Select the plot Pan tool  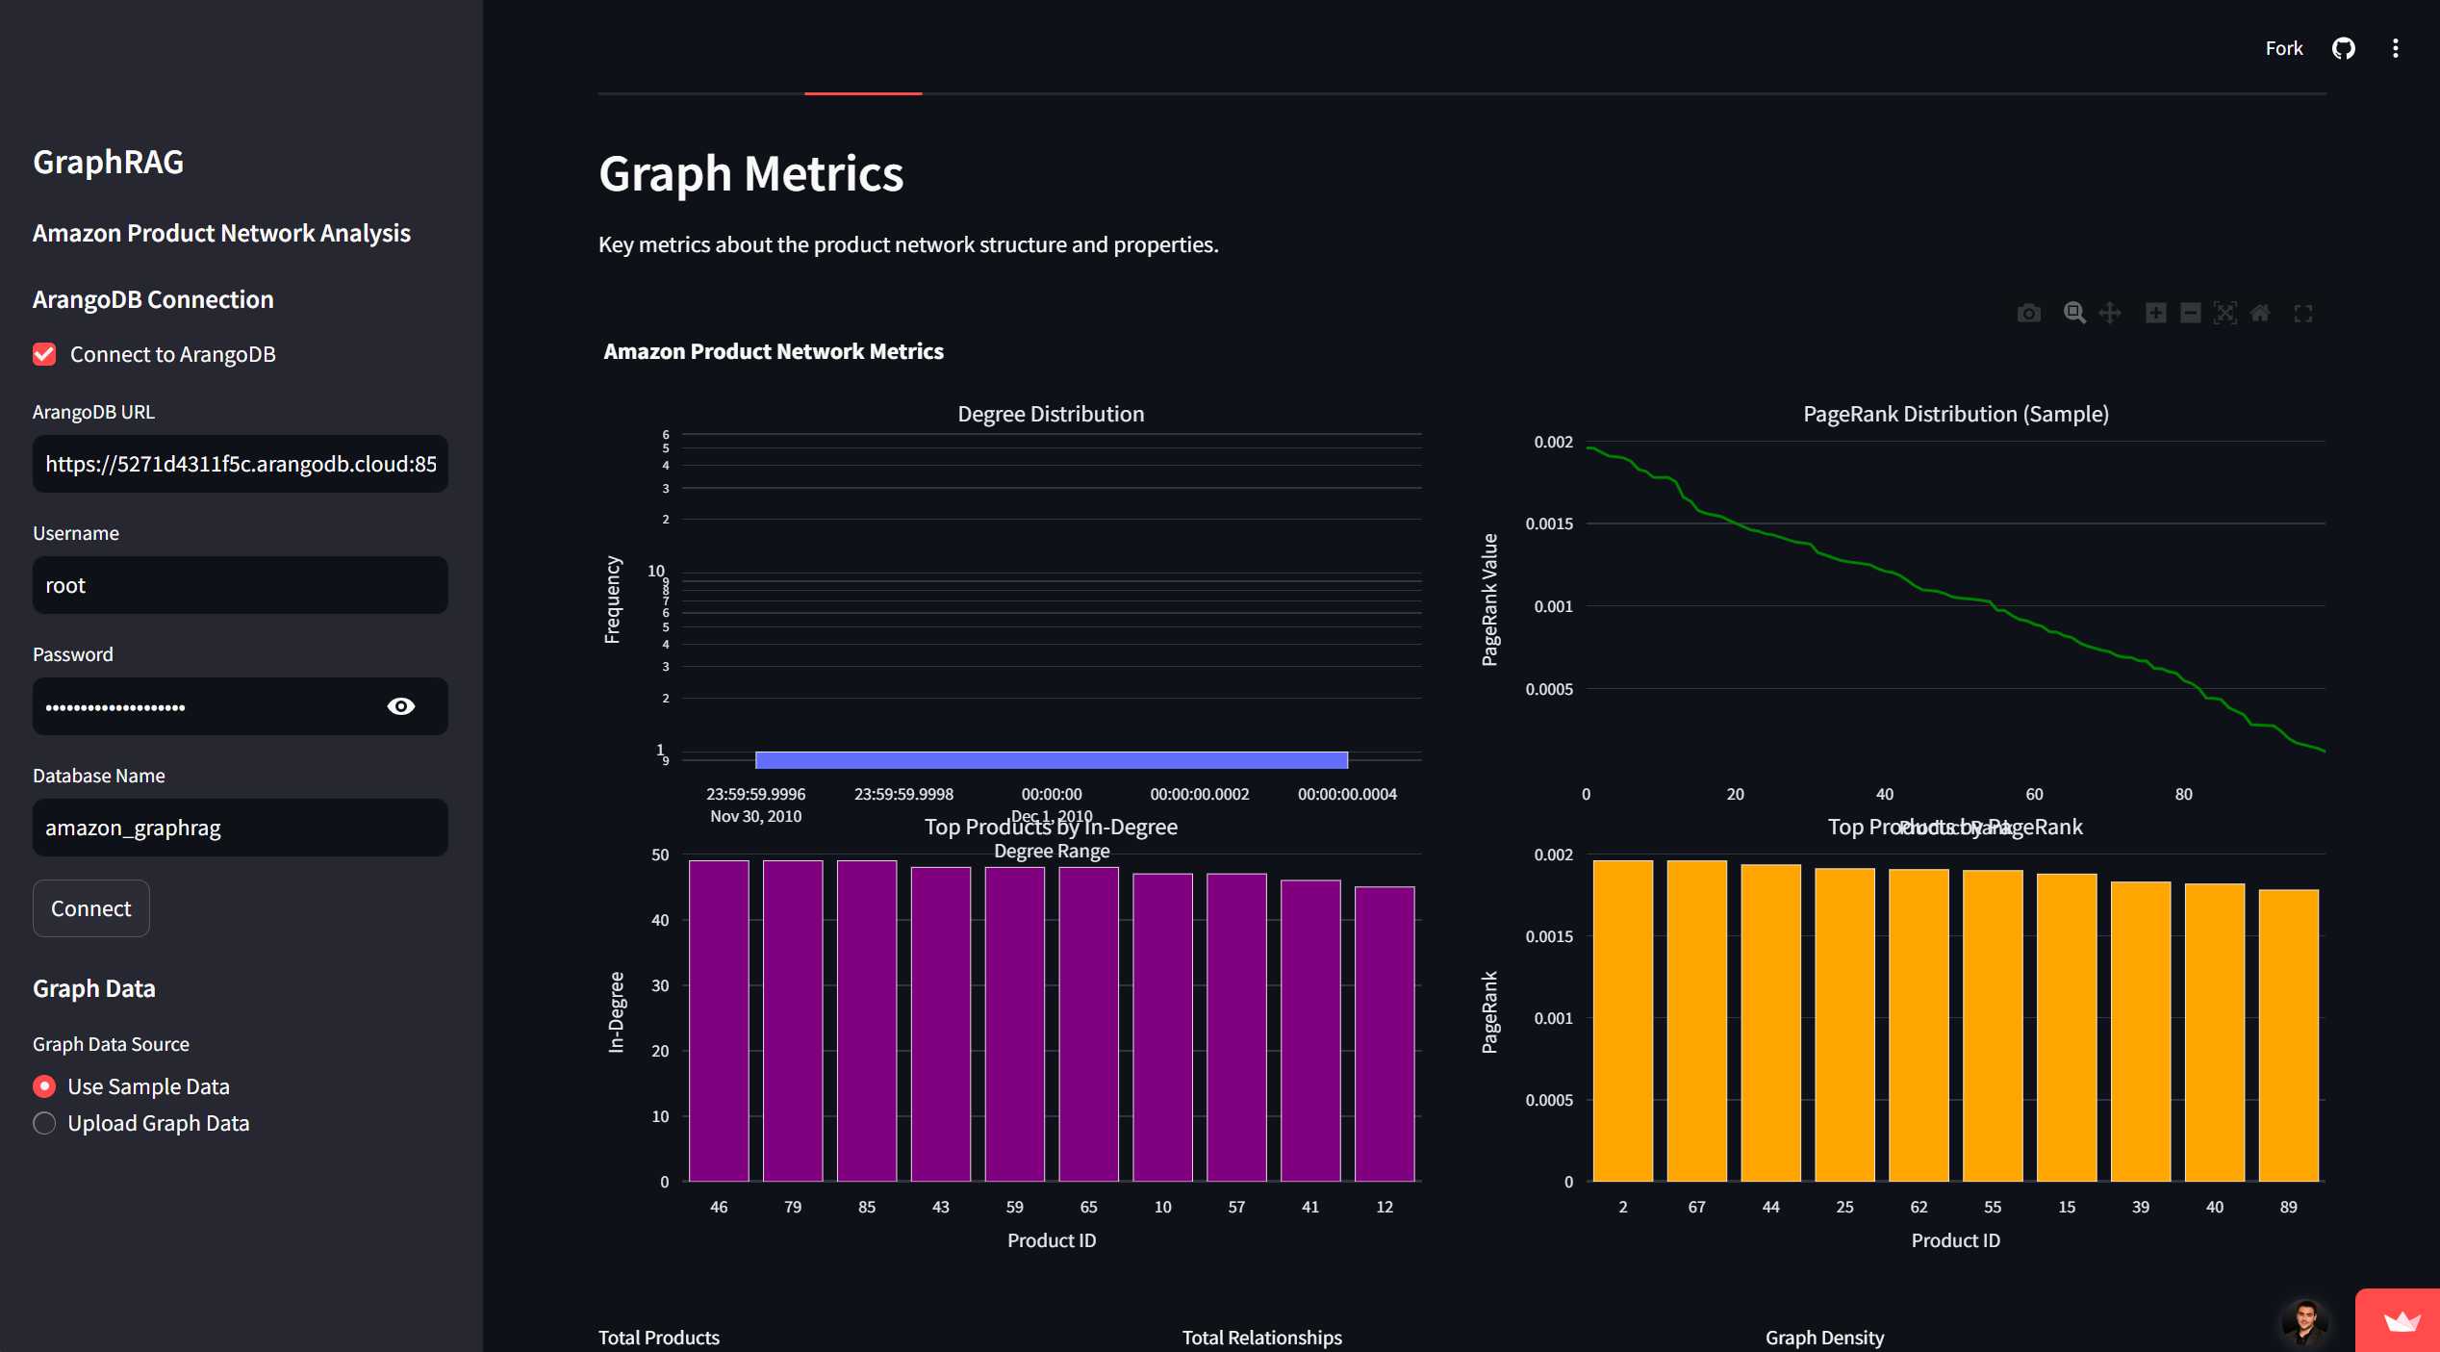tap(2110, 314)
